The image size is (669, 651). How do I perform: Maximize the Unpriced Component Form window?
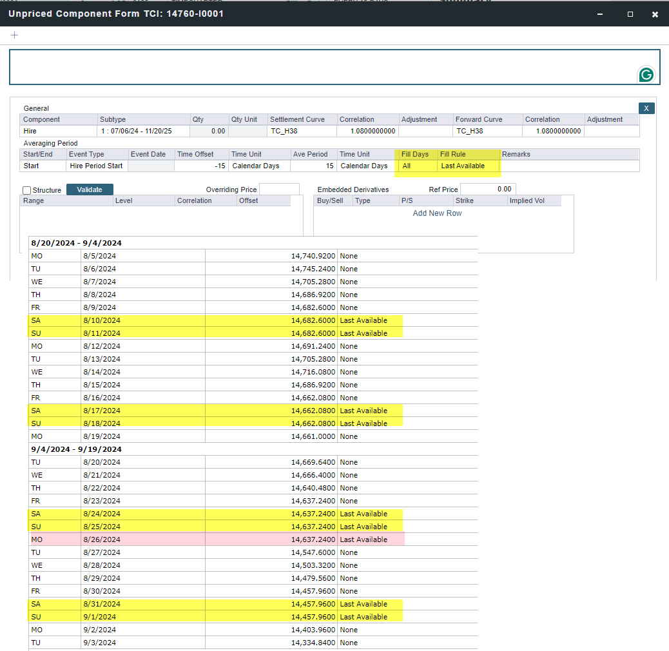(x=630, y=14)
